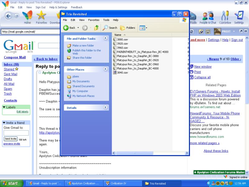This screenshot has height=187, width=249.
Task: Click Publish this folder to the Web
Action: [x=87, y=52]
